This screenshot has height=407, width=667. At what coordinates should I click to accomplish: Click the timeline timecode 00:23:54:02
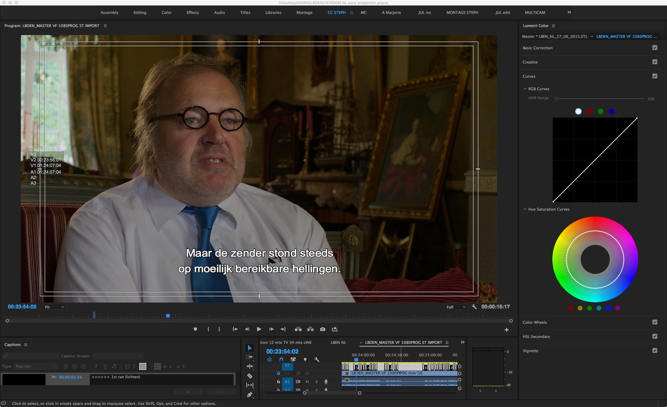[x=282, y=351]
